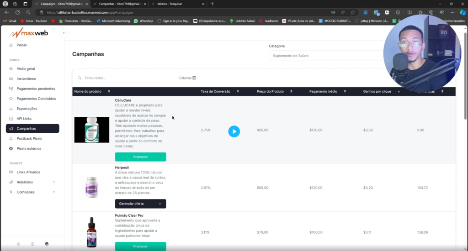Click the info icon at sidebar bottom
This screenshot has height=251, width=468.
pos(32,244)
